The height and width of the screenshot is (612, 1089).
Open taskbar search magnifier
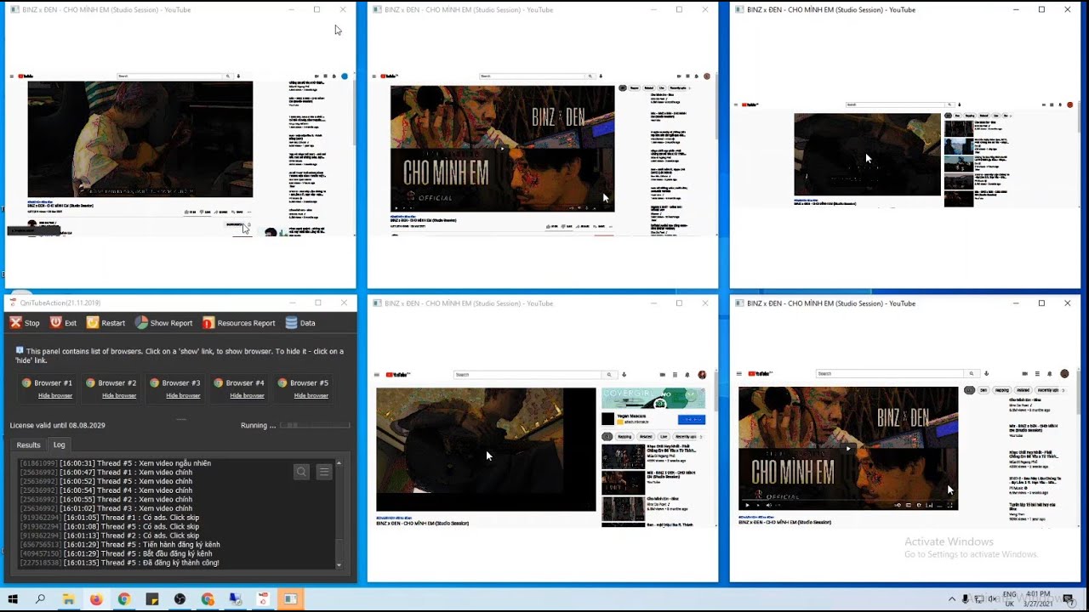click(40, 599)
